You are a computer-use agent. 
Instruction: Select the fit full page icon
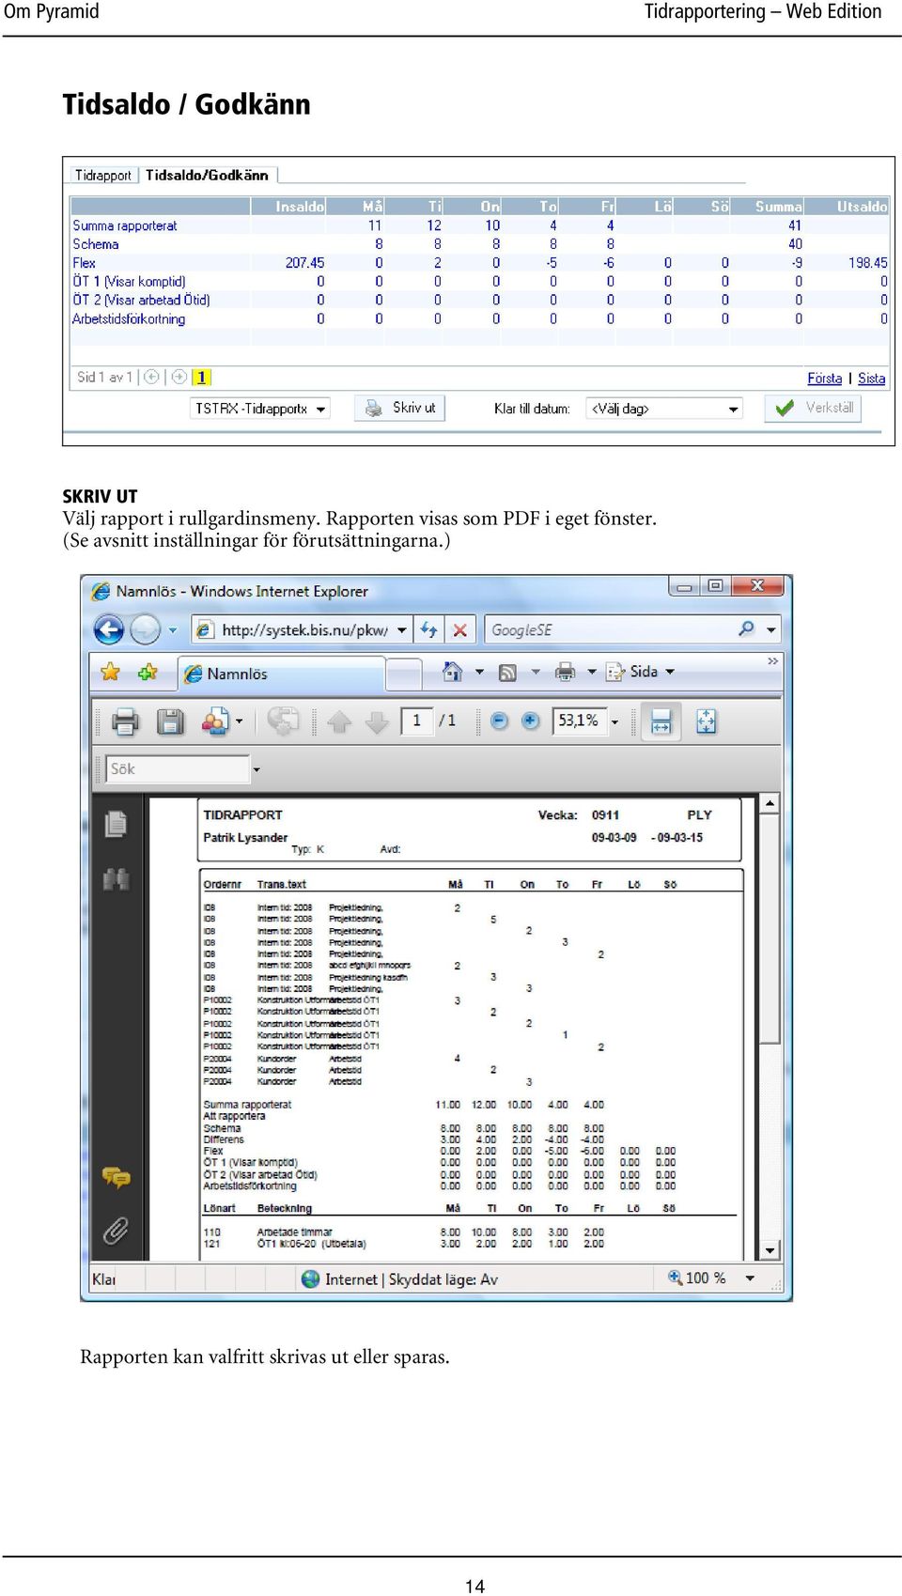tap(706, 721)
